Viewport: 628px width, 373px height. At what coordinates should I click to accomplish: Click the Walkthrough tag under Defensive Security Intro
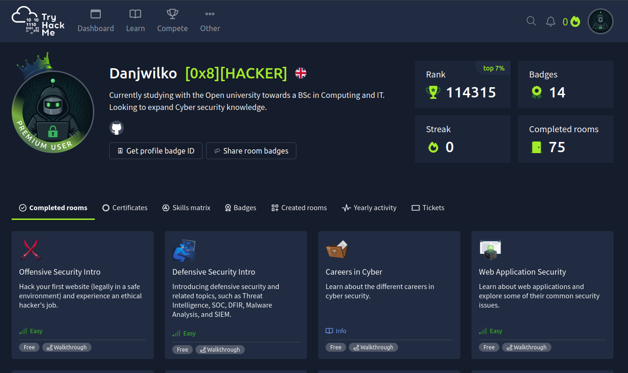220,349
